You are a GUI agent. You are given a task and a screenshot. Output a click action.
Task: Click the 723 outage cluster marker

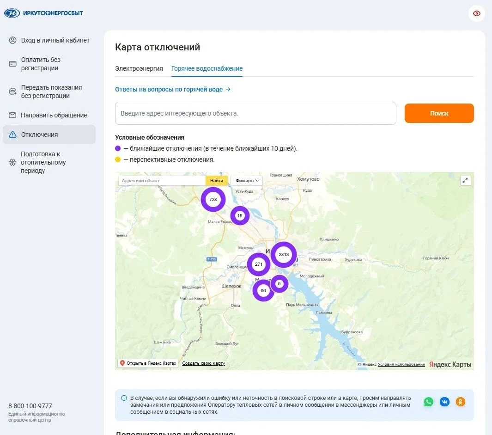point(213,199)
